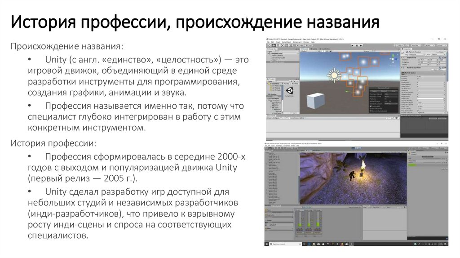Open Component menu in upper Unity window
460x258 pixels.
(x=297, y=42)
